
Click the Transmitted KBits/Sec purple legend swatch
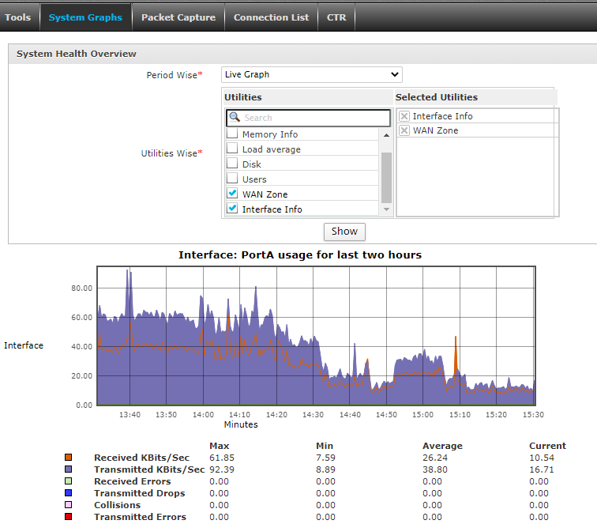point(69,469)
